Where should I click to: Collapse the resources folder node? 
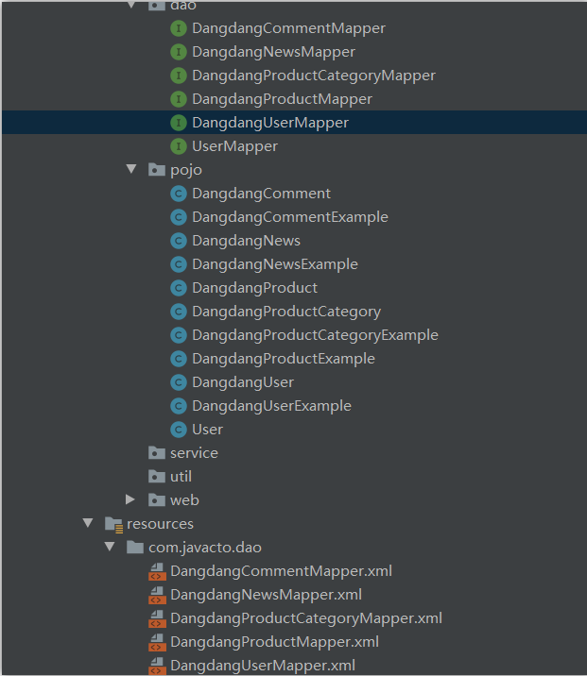(88, 523)
